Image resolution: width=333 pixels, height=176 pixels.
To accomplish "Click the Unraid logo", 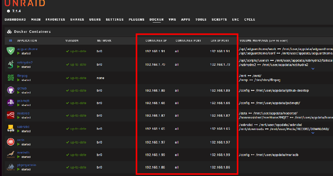I will pos(25,3).
